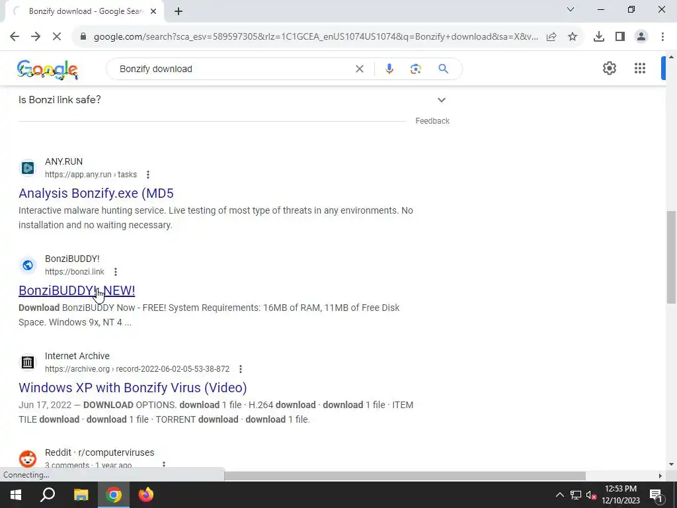Open more options for bonzi.link result

pos(115,272)
